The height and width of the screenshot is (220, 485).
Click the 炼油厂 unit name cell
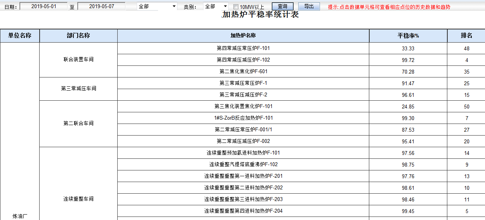[20, 216]
